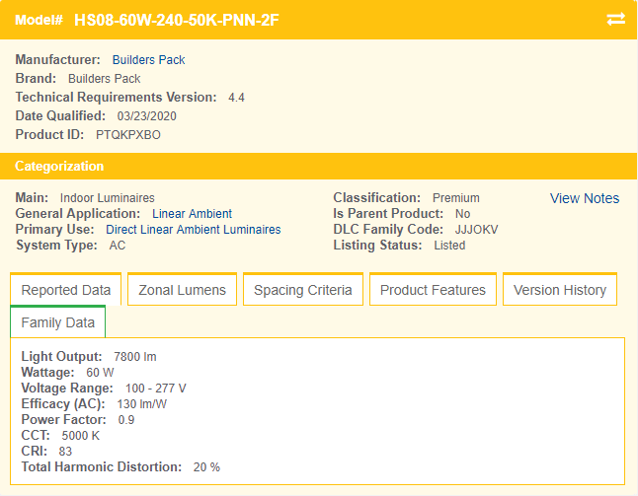This screenshot has height=496, width=638.
Task: Click the Product ID value PTQKPXBO
Action: [128, 135]
